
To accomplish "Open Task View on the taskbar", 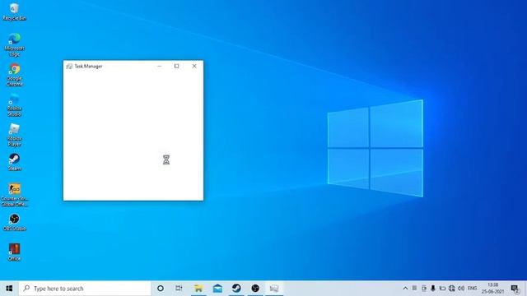I will [179, 289].
